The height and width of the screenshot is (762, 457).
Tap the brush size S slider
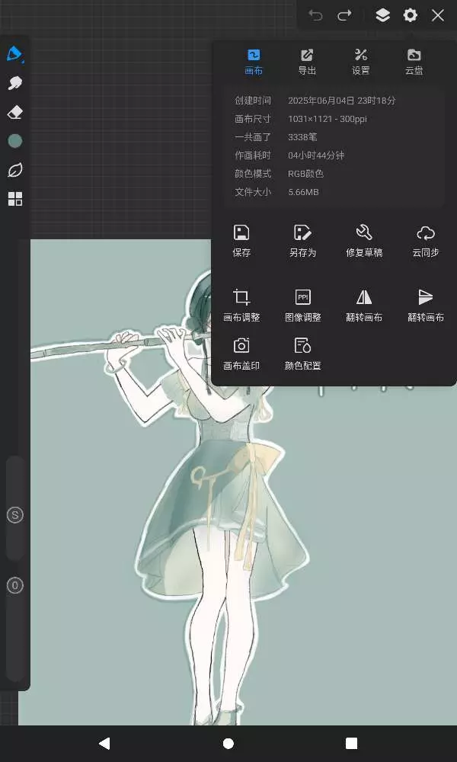14,515
